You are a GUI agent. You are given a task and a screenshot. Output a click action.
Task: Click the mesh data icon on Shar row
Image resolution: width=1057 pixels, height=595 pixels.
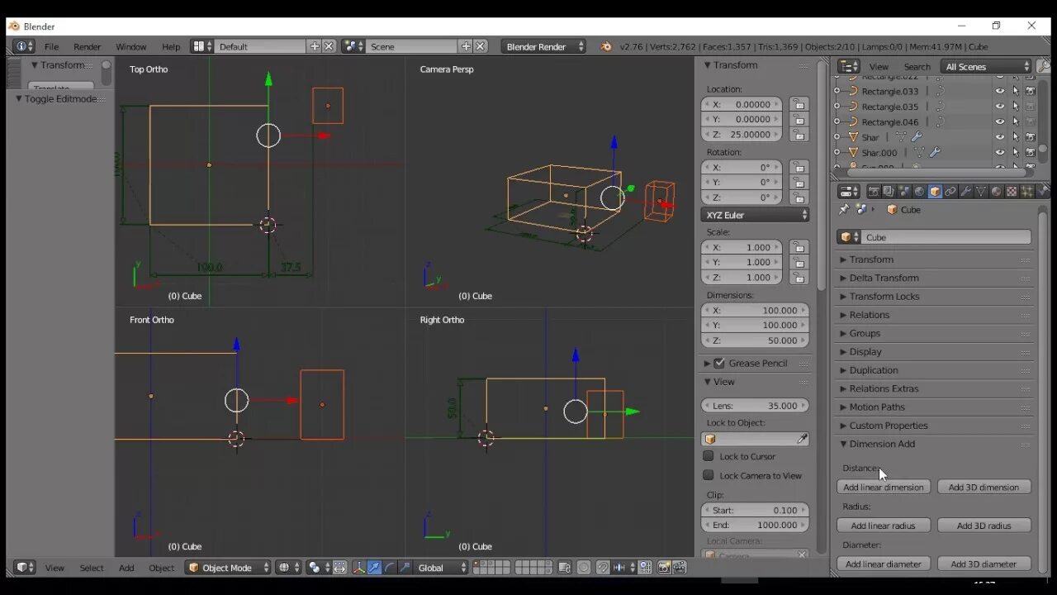coord(901,137)
